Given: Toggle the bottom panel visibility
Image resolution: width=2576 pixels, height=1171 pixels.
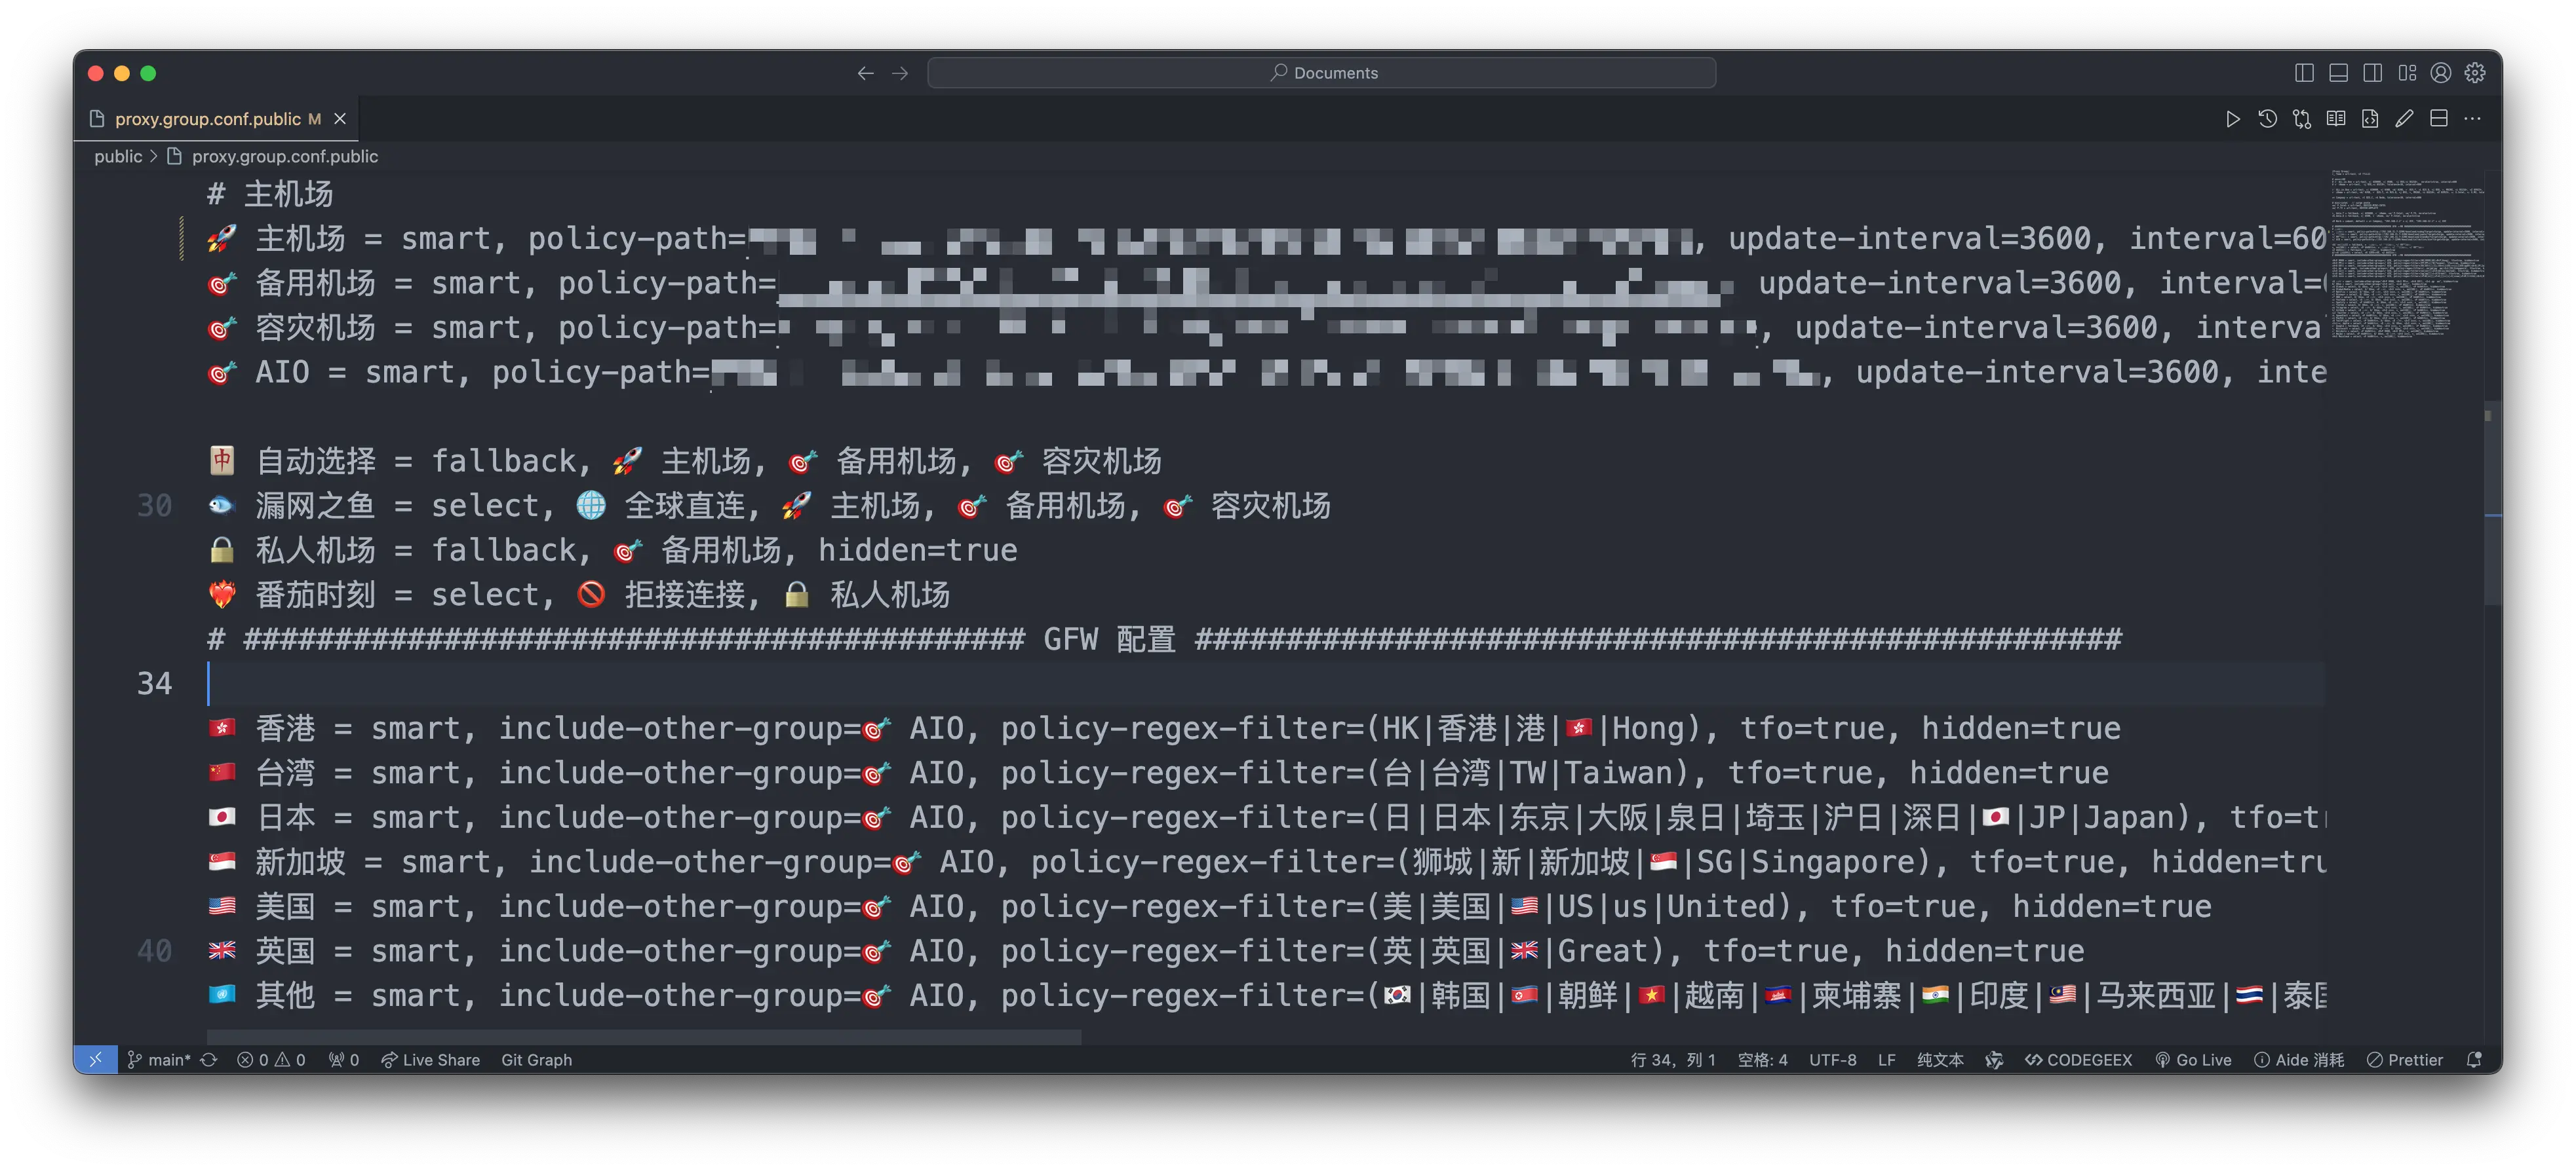Looking at the screenshot, I should (2338, 73).
